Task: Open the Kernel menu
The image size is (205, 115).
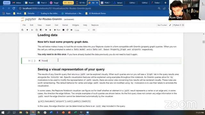Action: [x=65, y=25]
